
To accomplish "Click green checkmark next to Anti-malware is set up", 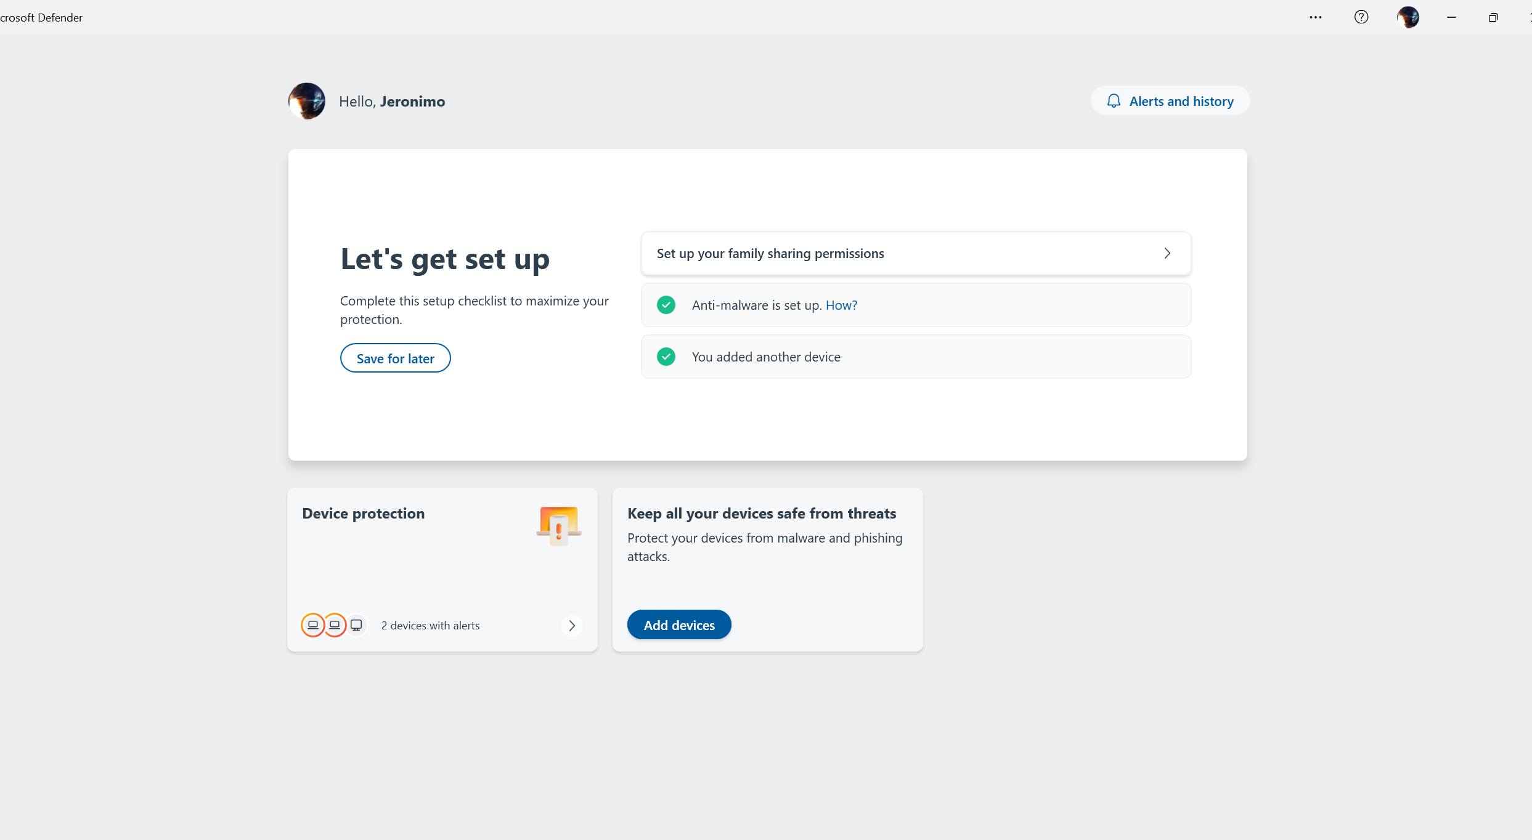I will 666,305.
